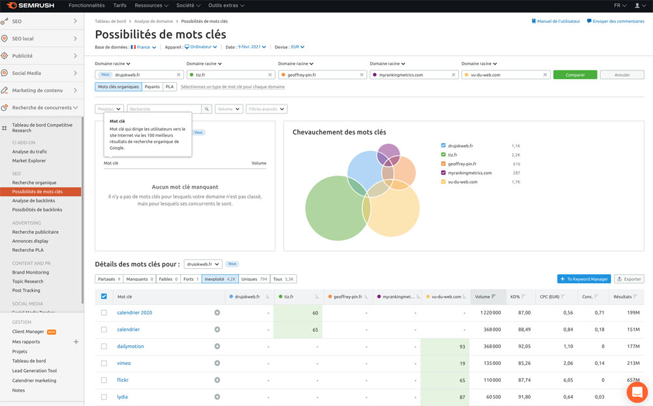653x406 pixels.
Task: Select the PLA keyword type tab
Action: (170, 87)
